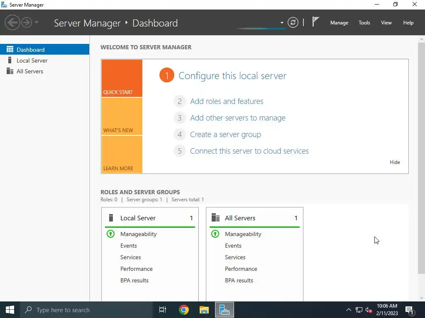This screenshot has width=425, height=318.
Task: Click the Local Server icon in sidebar
Action: (10, 60)
